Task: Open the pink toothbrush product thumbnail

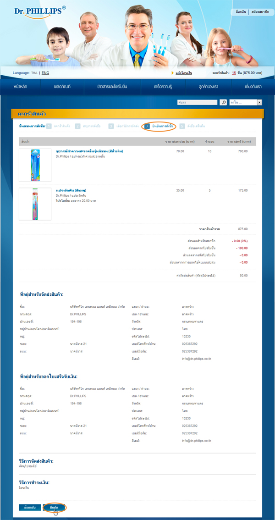Action: (x=35, y=204)
